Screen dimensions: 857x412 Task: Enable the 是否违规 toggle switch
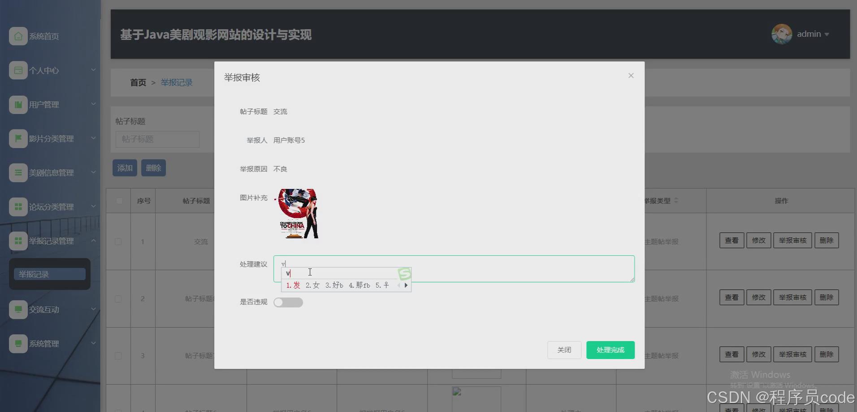pos(288,302)
